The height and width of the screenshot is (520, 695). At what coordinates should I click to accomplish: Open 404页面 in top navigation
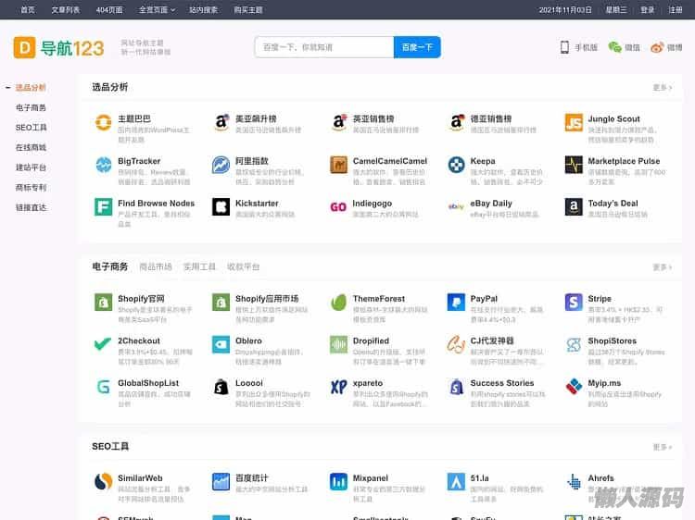(109, 10)
